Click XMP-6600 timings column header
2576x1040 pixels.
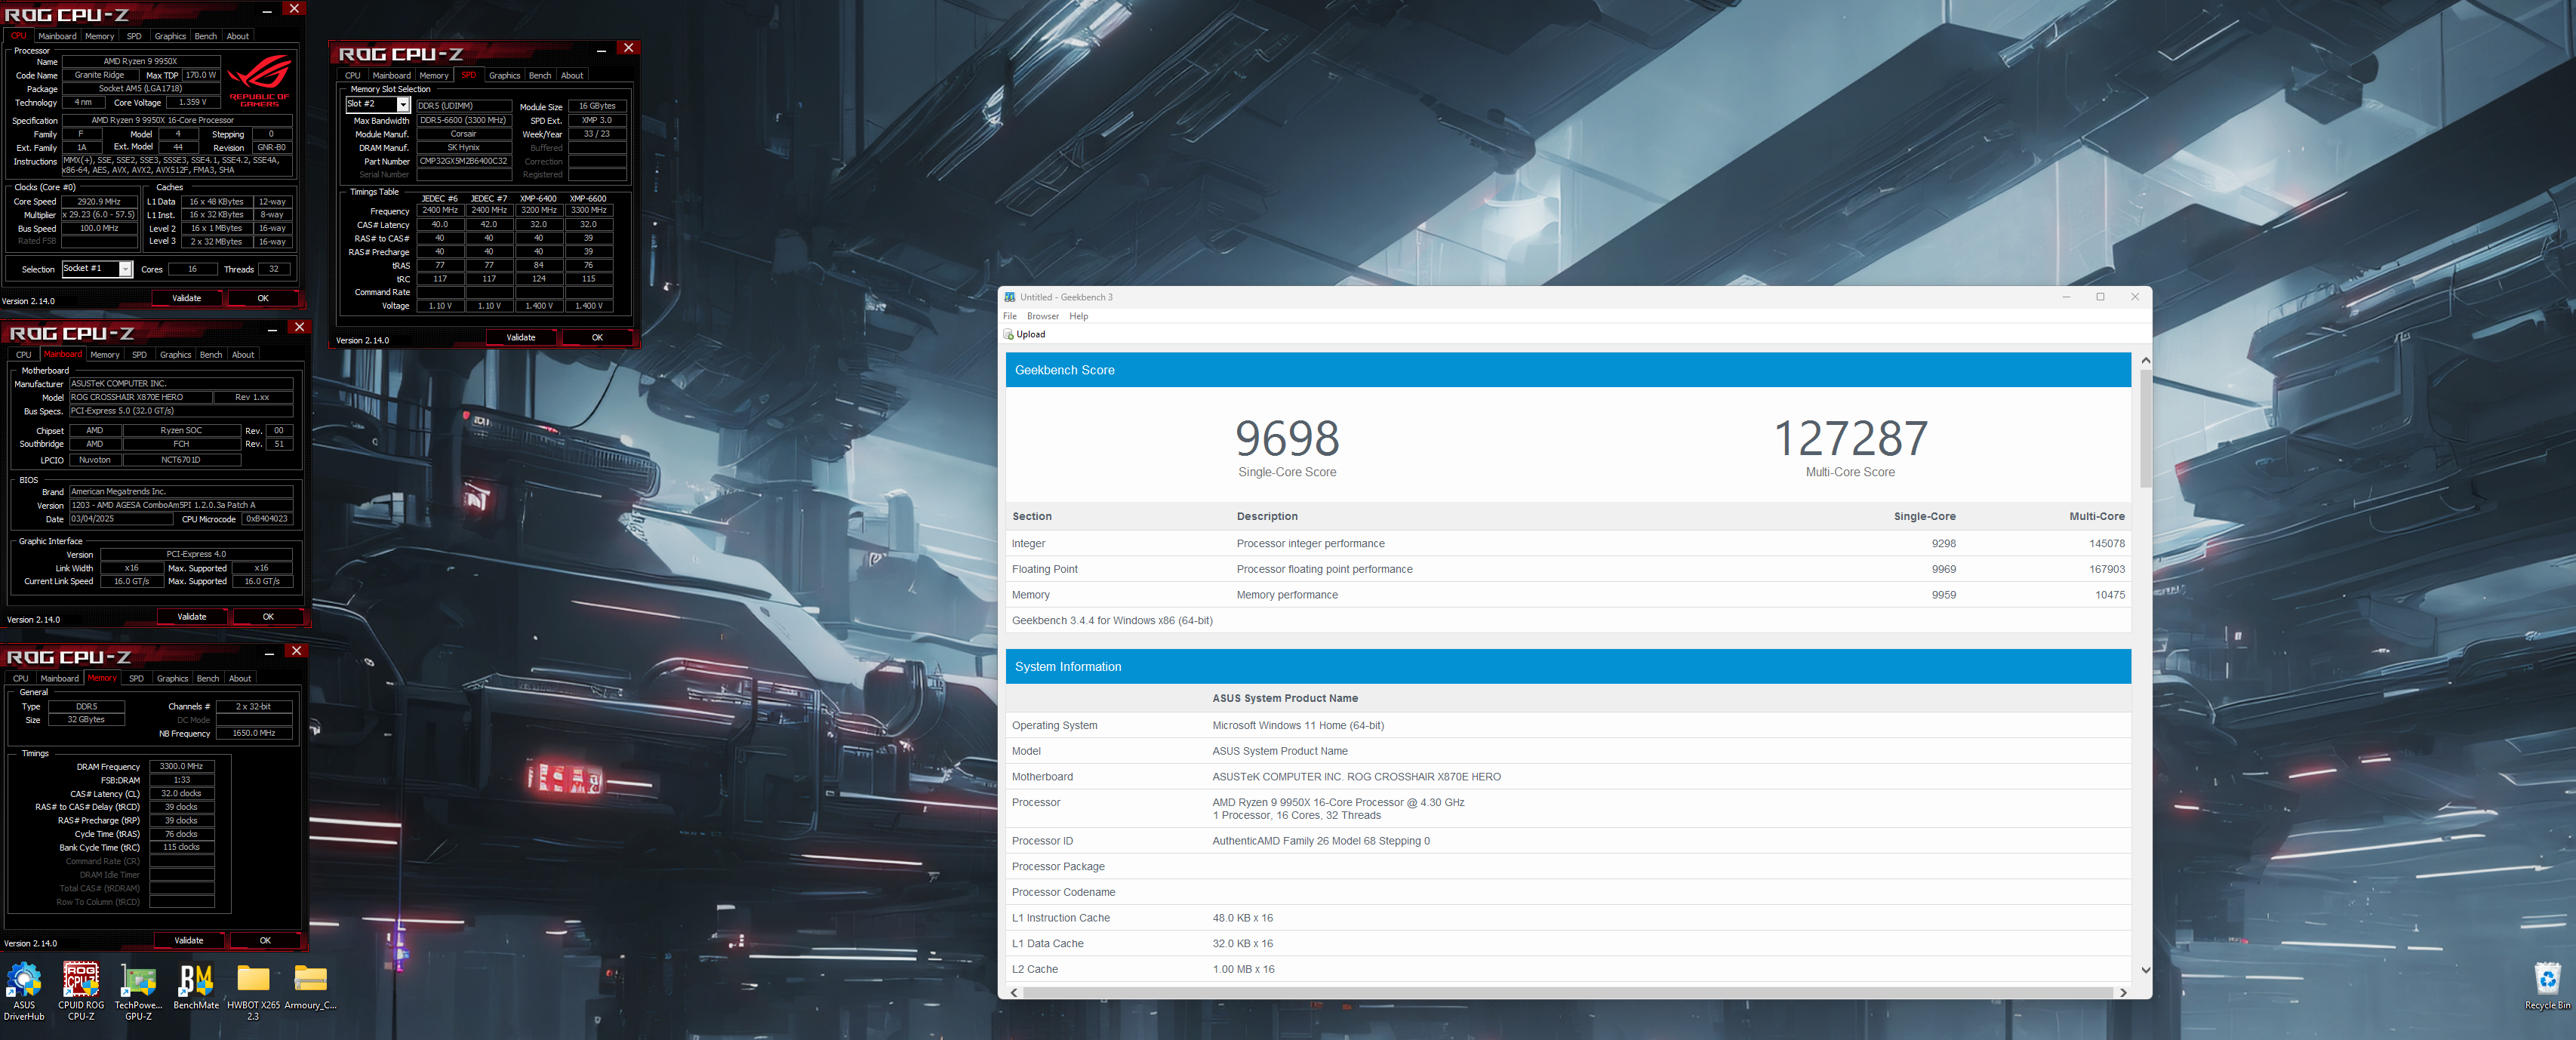(x=588, y=198)
